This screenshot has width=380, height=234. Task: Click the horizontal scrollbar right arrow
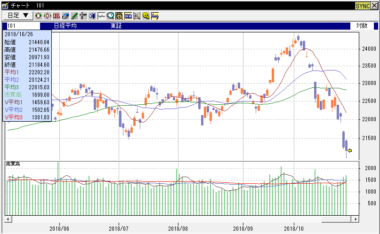pyautogui.click(x=356, y=219)
